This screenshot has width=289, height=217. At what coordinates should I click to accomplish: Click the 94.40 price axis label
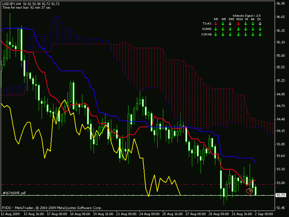(x=281, y=119)
